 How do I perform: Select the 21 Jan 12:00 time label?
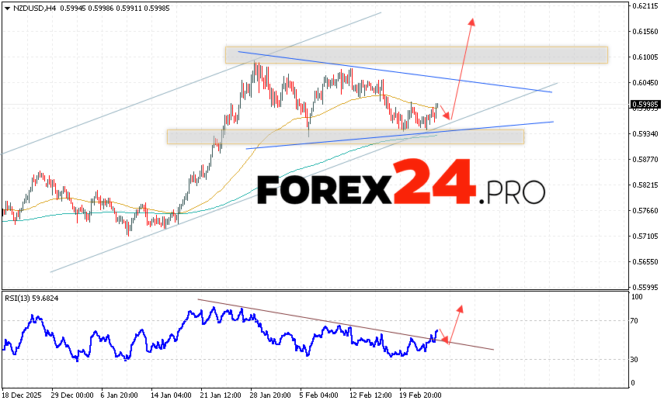(221, 395)
